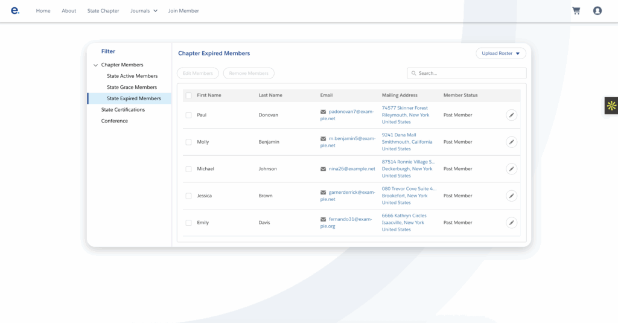The height and width of the screenshot is (323, 618).
Task: Open the Upload Roster dropdown
Action: (x=500, y=53)
